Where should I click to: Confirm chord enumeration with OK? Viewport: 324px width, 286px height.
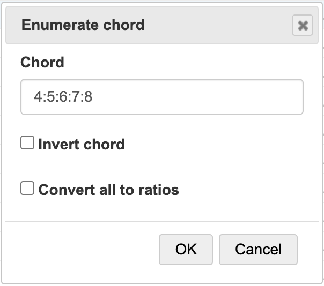186,249
